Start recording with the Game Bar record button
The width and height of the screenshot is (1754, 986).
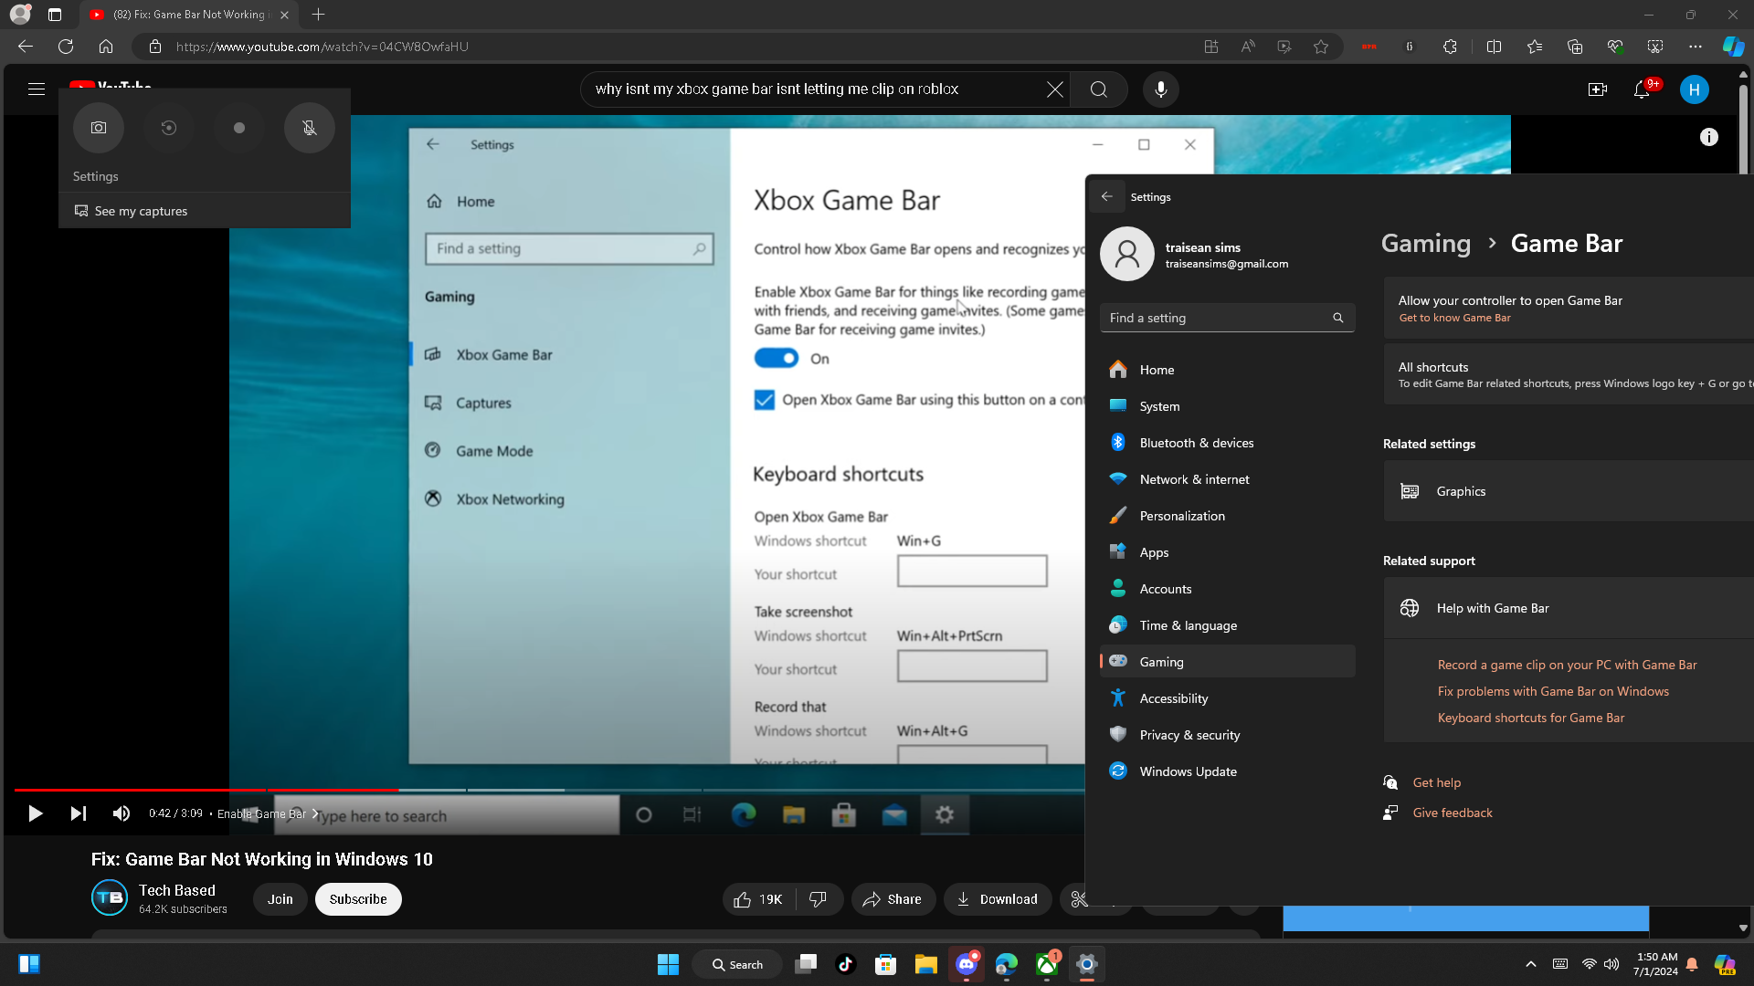tap(239, 128)
